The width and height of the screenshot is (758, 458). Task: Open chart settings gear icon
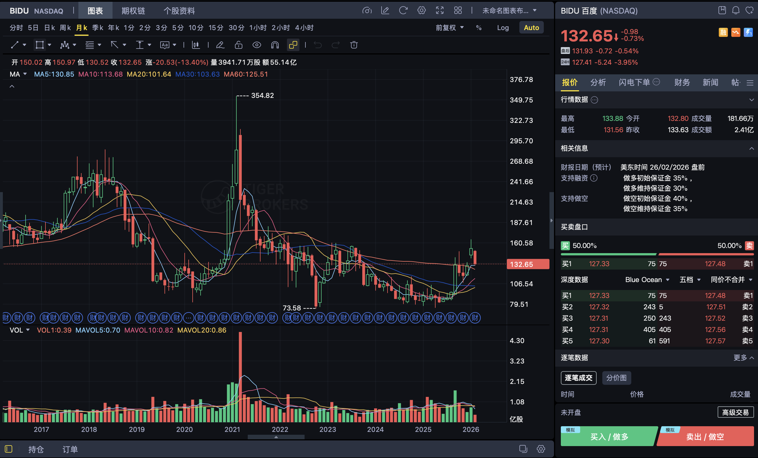pos(421,10)
